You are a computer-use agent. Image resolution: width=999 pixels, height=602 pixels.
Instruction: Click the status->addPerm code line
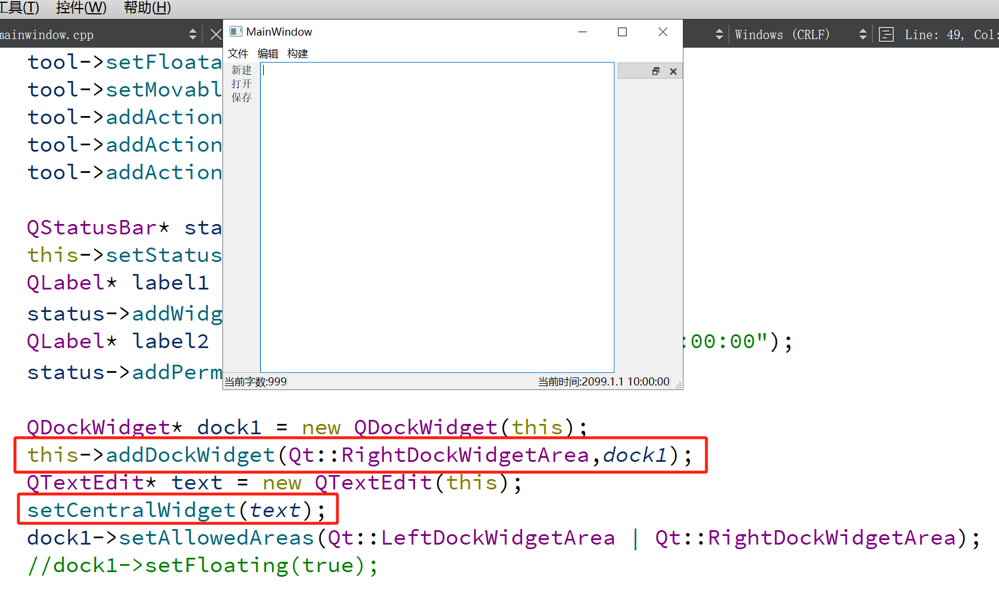pyautogui.click(x=125, y=372)
